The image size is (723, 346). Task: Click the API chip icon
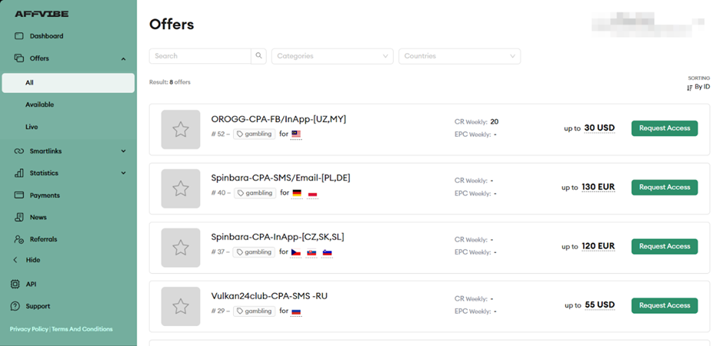click(15, 284)
